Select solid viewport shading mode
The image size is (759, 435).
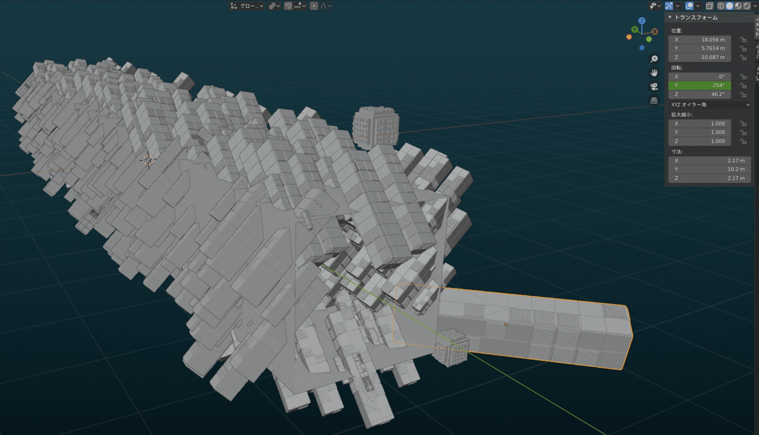(x=729, y=6)
